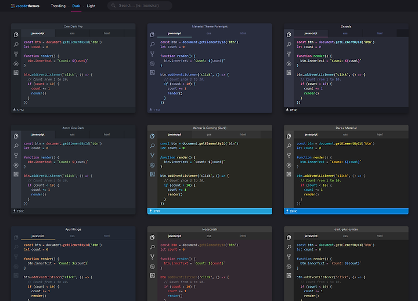
Task: Click source control icon in Dark+ Material card
Action: [x=289, y=155]
